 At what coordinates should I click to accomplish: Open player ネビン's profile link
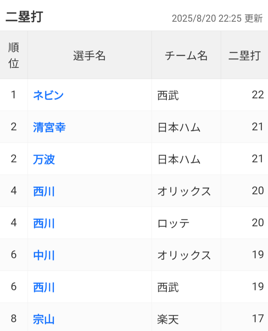48,95
